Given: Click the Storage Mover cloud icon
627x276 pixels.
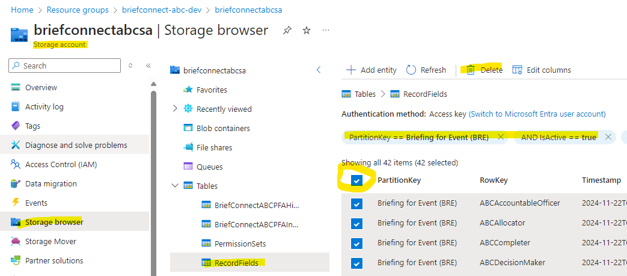Looking at the screenshot, I should coord(16,241).
